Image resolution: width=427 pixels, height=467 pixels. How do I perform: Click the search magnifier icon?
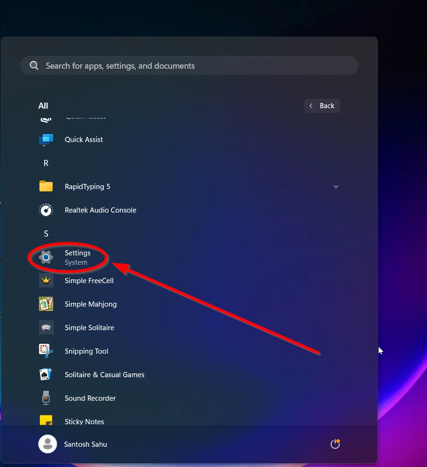[34, 65]
